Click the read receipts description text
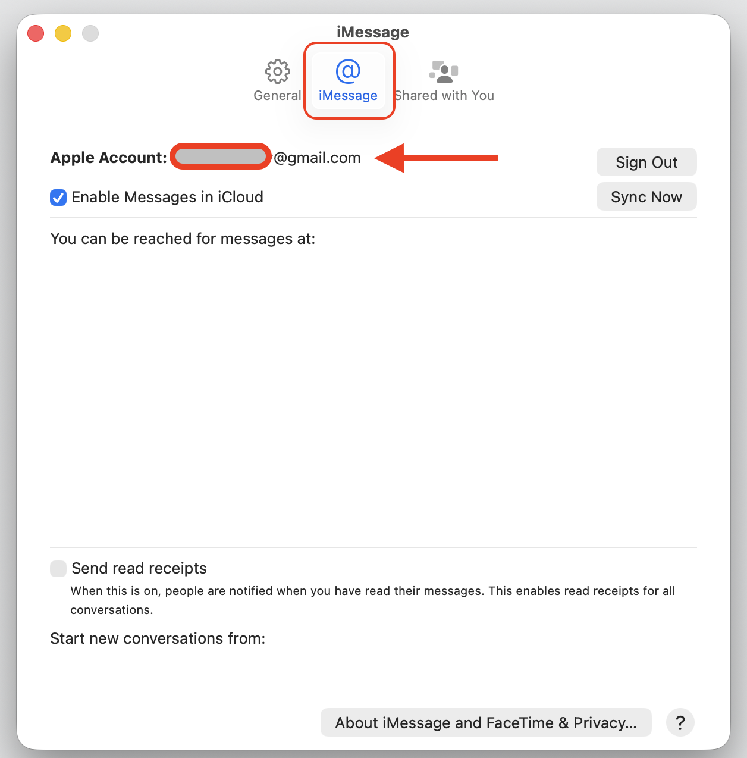This screenshot has height=758, width=747. pos(373,600)
